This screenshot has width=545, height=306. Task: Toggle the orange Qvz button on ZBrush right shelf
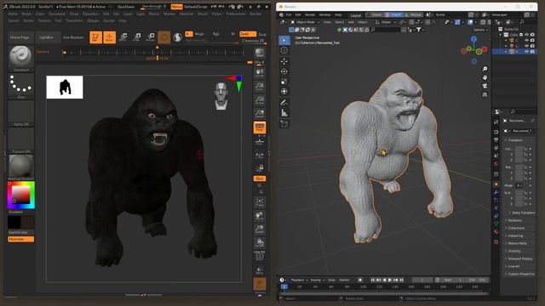[260, 178]
